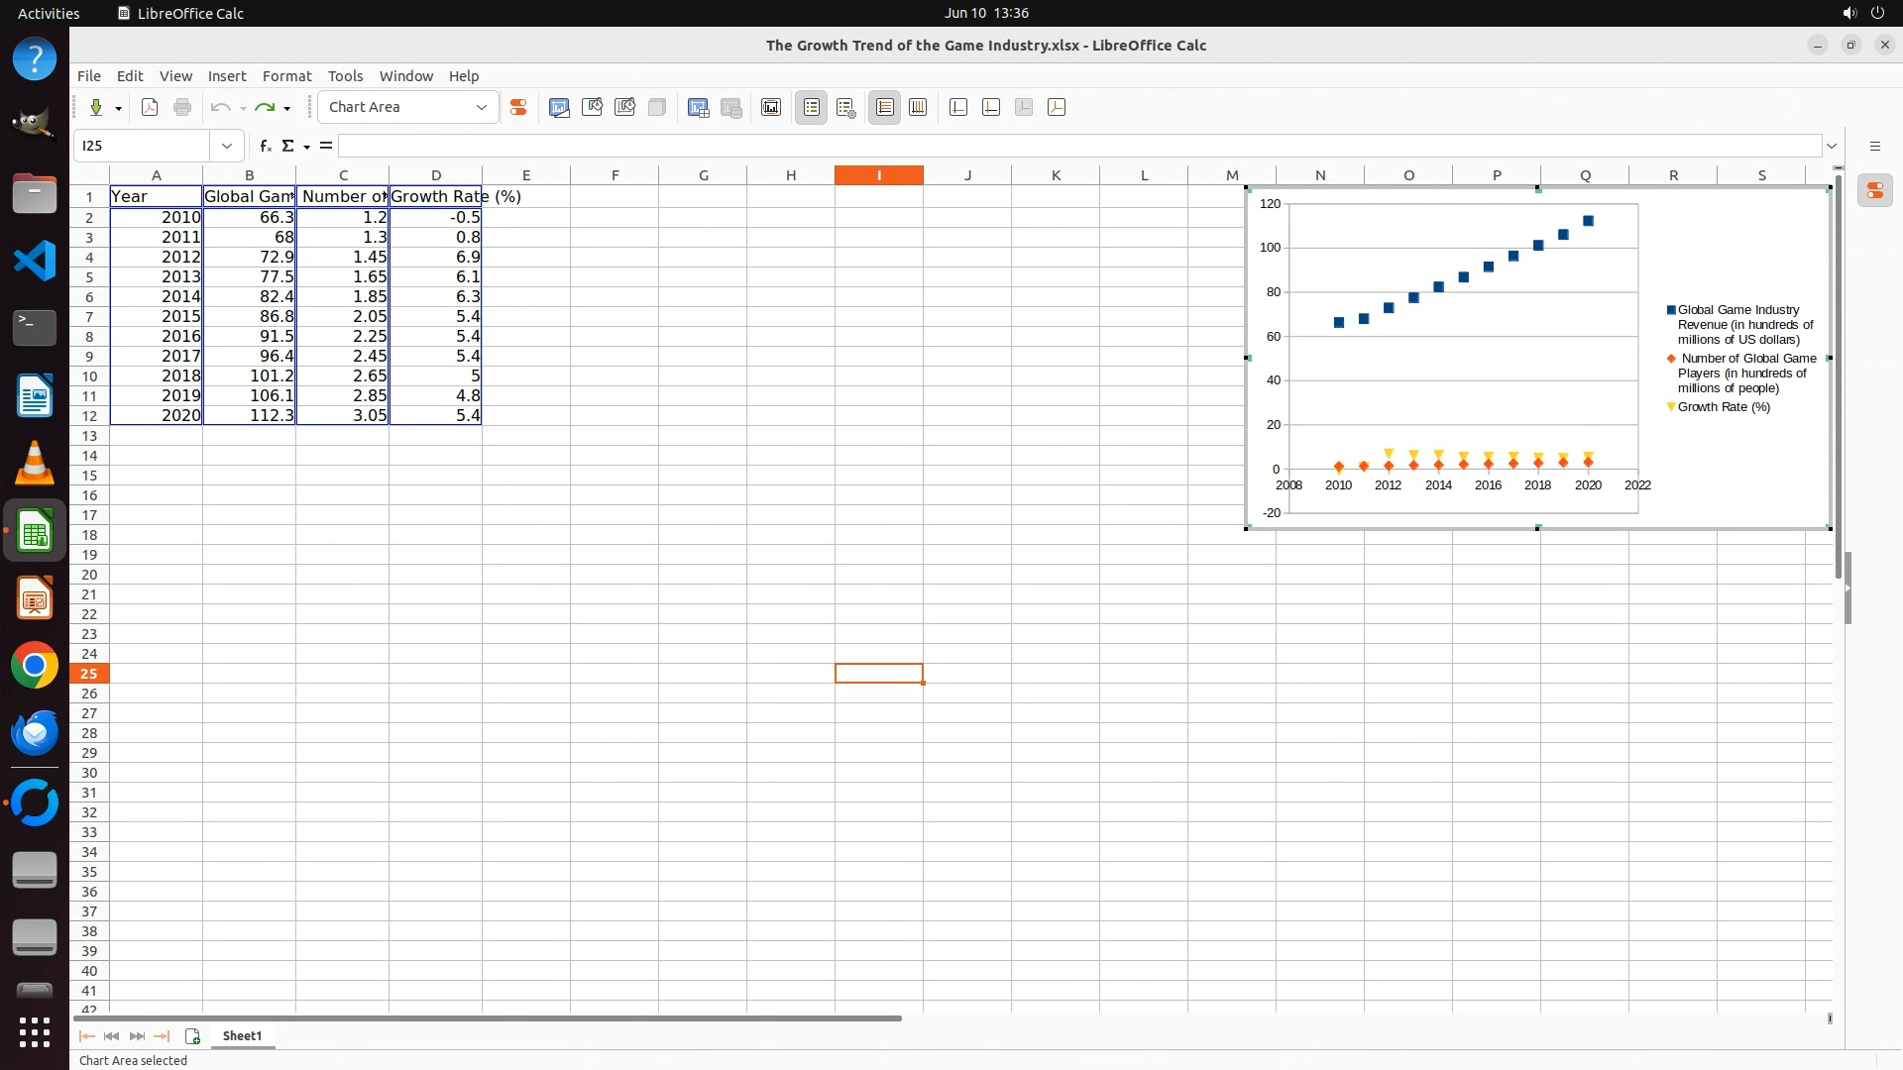Expand the Name Box dropdown arrow
The image size is (1903, 1070).
coord(227,146)
